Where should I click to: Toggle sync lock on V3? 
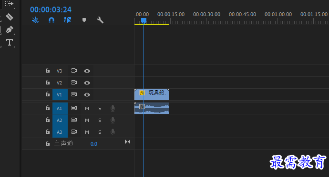pyautogui.click(x=74, y=71)
